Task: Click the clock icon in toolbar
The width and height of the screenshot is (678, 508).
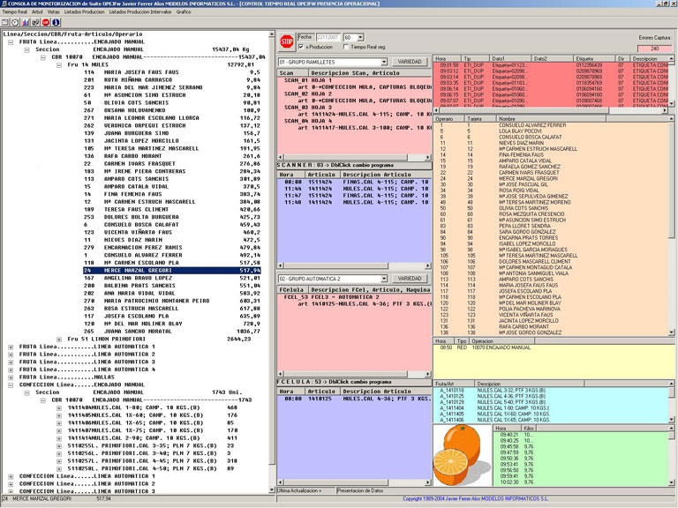Action: (x=15, y=22)
